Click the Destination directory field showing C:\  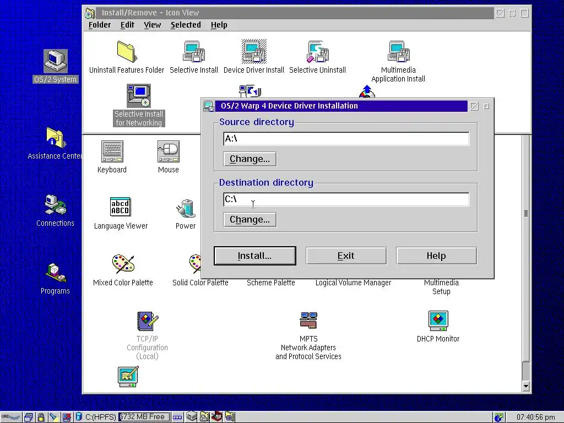(346, 199)
